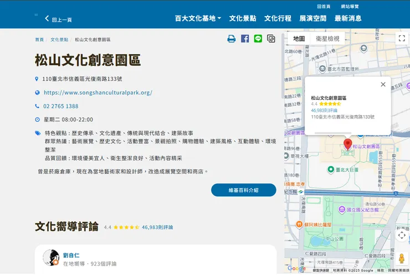The width and height of the screenshot is (410, 275).
Task: Click the Google logo on the map
Action: (x=296, y=268)
